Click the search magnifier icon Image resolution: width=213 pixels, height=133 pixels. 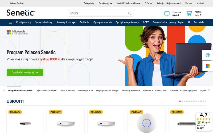coord(129,13)
